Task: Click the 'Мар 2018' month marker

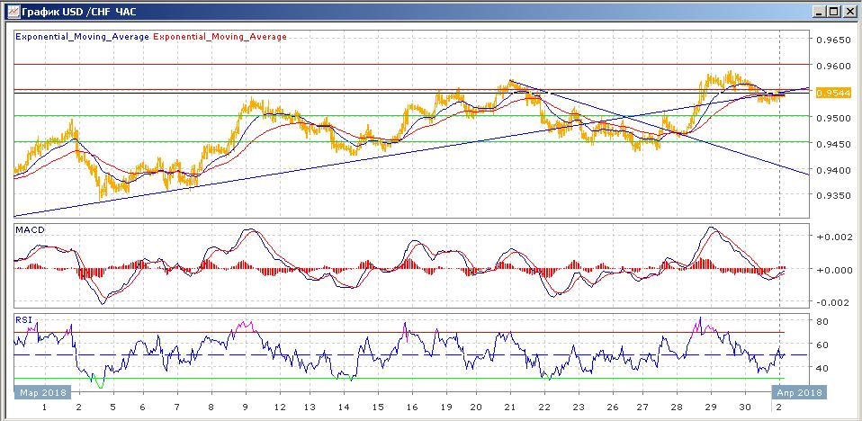Action: tap(43, 392)
